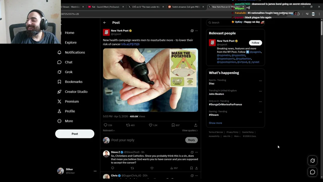
Task: Share Steve Z's comment
Action: 197,168
